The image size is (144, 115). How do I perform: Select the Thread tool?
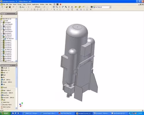pos(4,87)
